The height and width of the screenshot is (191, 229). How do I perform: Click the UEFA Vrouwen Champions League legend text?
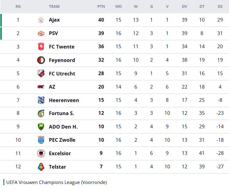[x=56, y=182]
